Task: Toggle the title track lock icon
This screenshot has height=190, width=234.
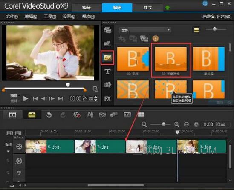Action: (x=8, y=173)
